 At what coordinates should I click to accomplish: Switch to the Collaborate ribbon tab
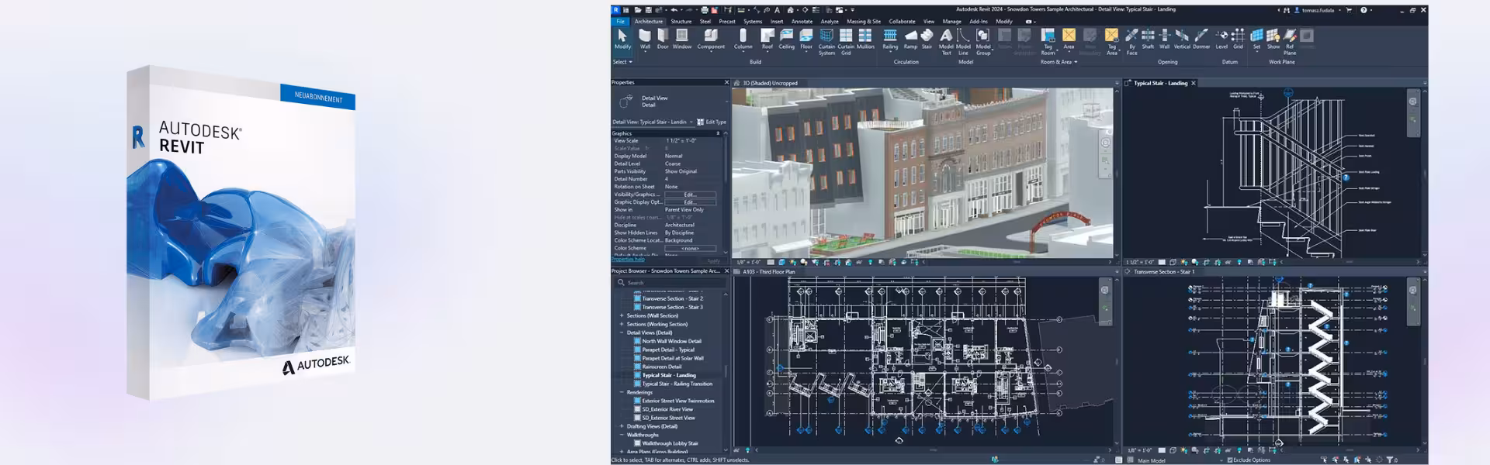(902, 22)
